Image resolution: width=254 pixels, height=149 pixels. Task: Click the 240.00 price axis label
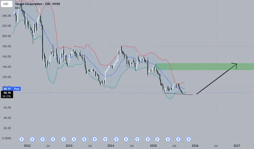tap(7, 16)
